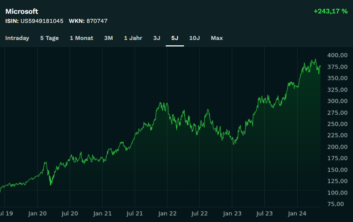Click the 200,00 price axis label
Screen dimensions: 353x222
(337, 147)
